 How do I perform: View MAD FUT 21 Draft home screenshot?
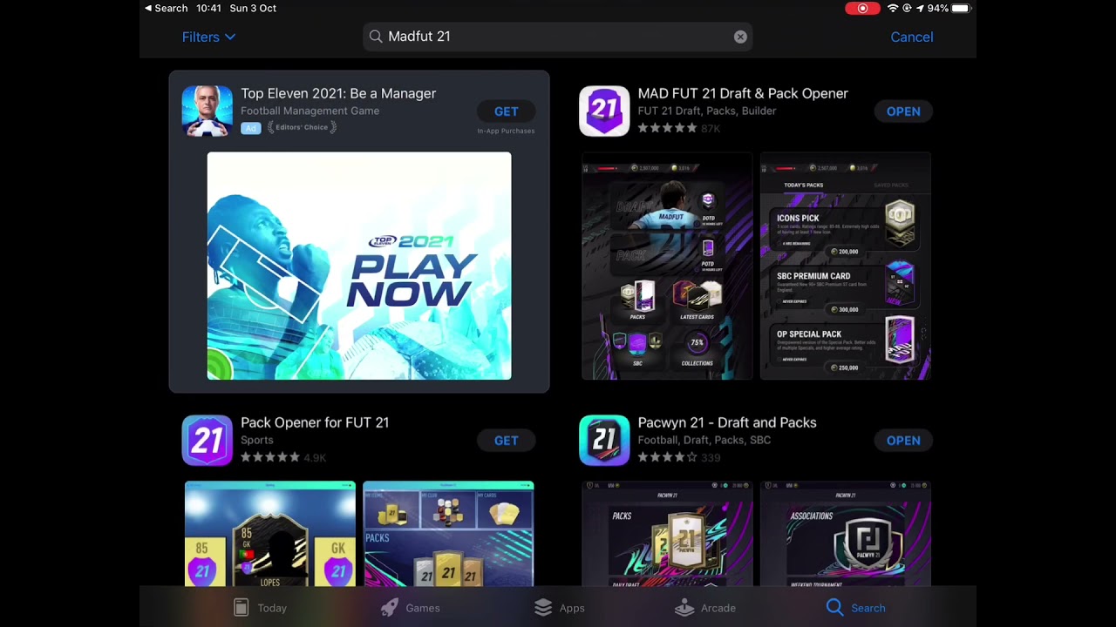[x=667, y=266]
